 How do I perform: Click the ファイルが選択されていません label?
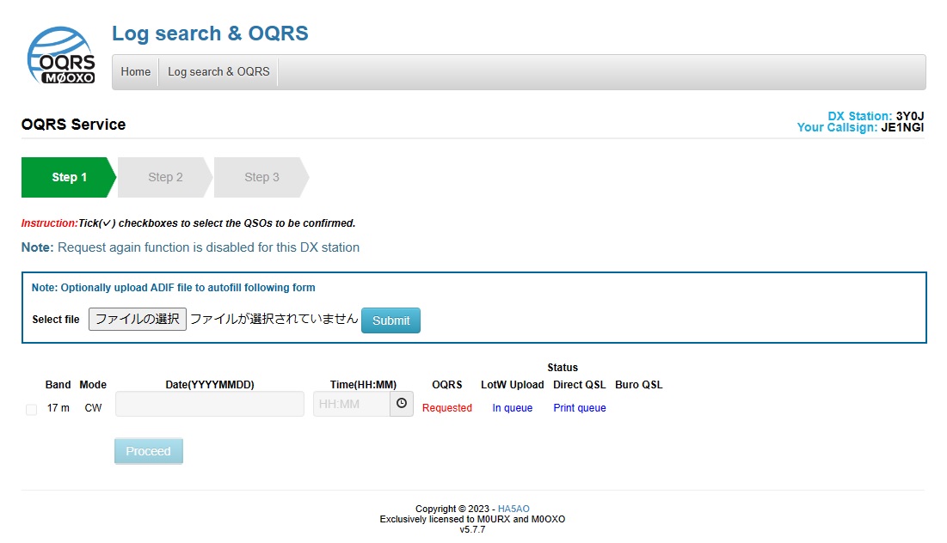point(274,319)
